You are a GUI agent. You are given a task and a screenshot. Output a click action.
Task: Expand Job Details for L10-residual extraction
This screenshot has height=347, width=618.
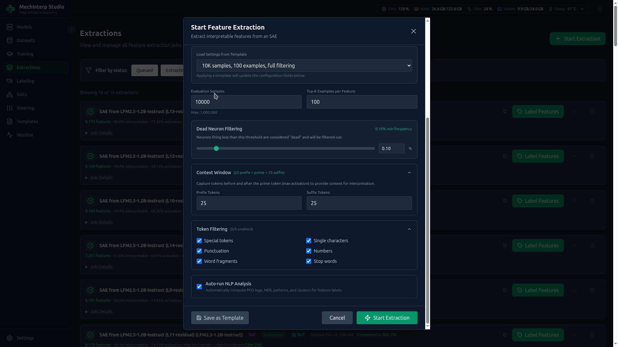tap(99, 222)
